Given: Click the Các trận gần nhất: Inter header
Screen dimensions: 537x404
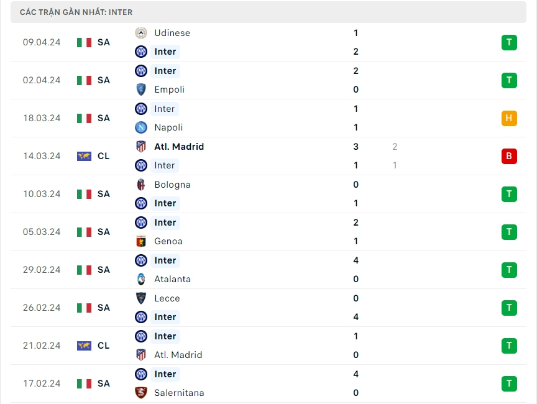Looking at the screenshot, I should pos(76,12).
